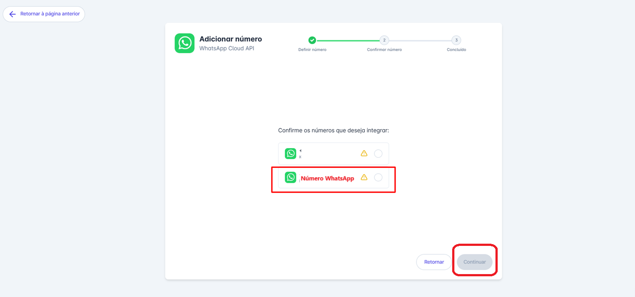Click the warning triangle in first number row

tap(364, 153)
